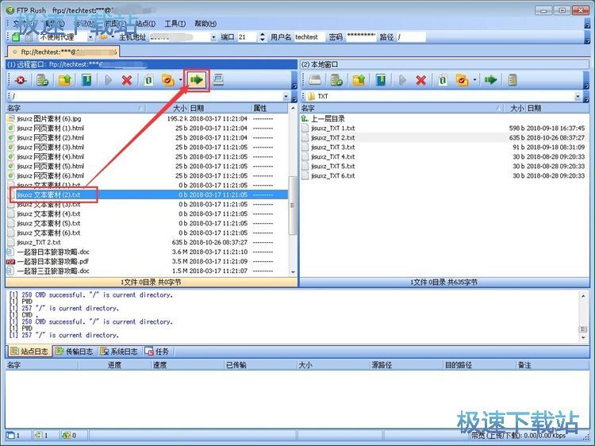Switch to the 任务 tab

[157, 351]
